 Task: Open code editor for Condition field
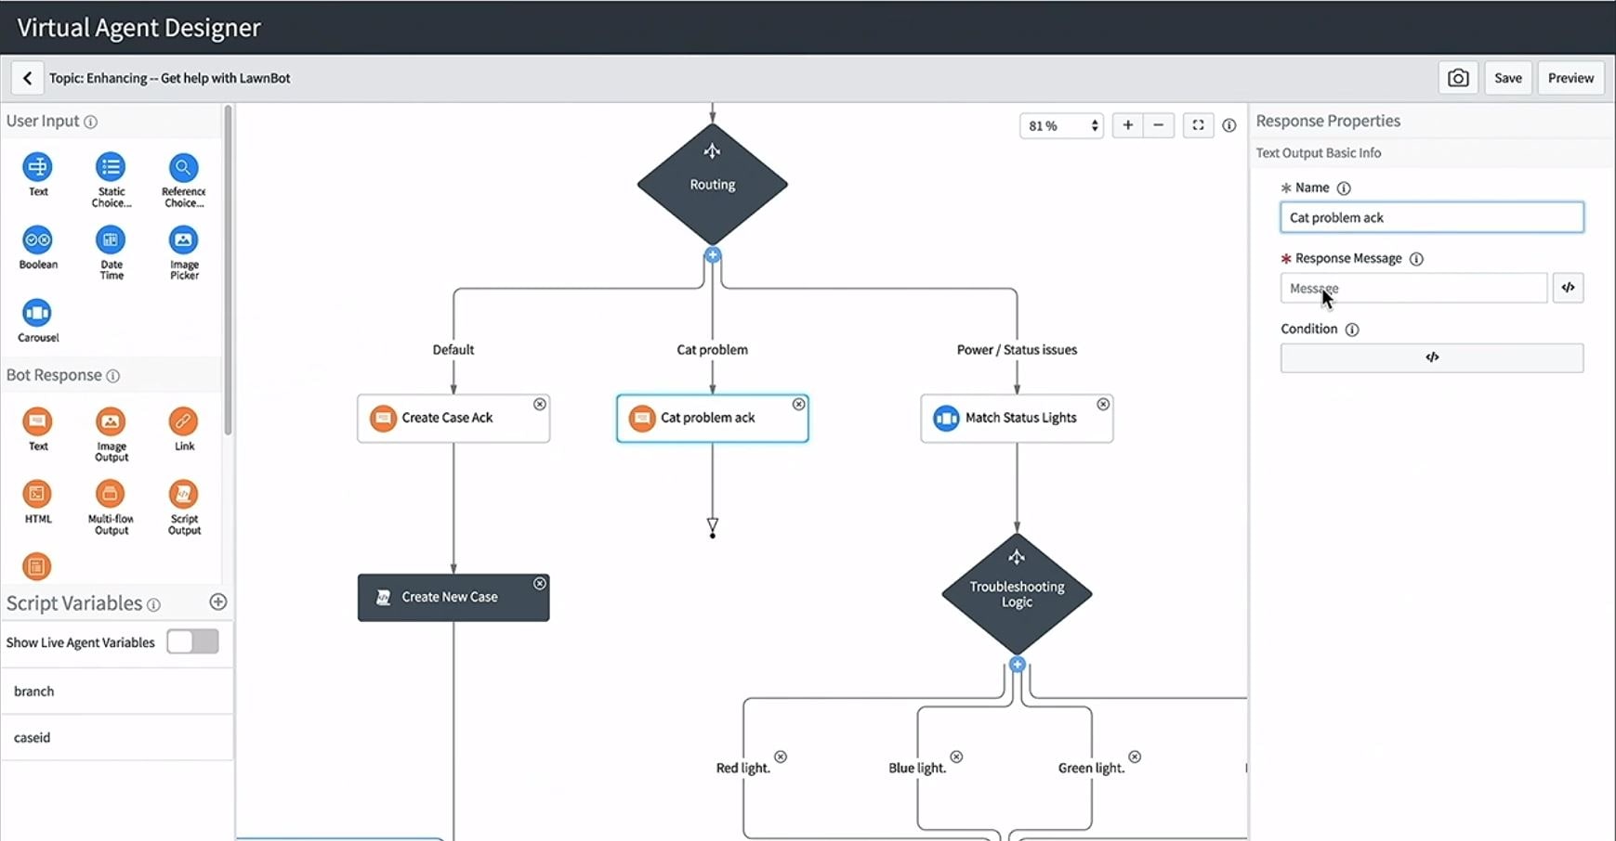coord(1432,357)
